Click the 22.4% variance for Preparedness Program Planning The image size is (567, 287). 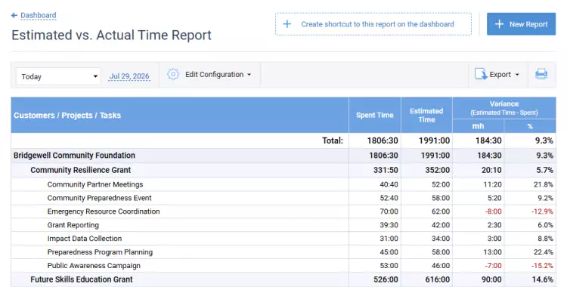click(544, 252)
